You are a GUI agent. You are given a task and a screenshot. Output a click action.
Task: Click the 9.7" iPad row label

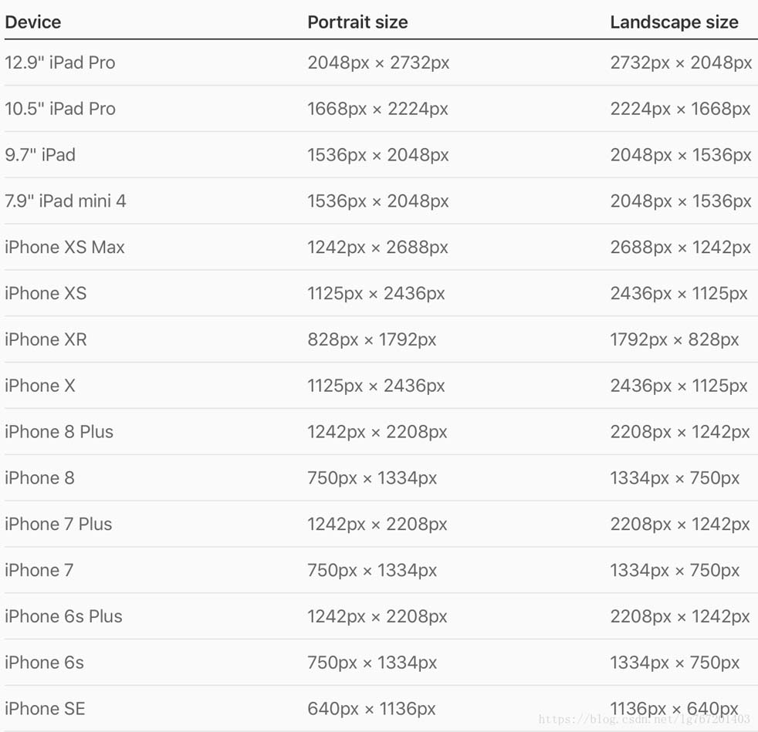tap(40, 155)
